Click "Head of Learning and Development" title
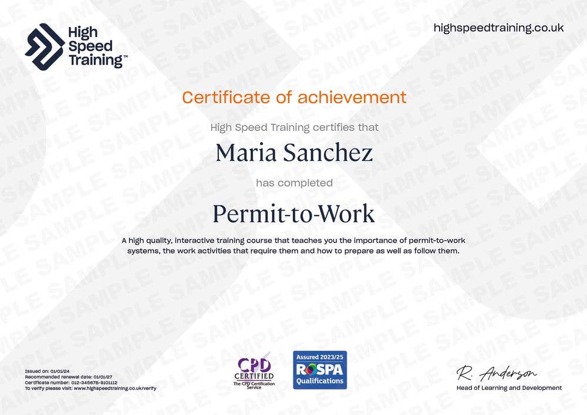The height and width of the screenshot is (415, 587). [509, 388]
